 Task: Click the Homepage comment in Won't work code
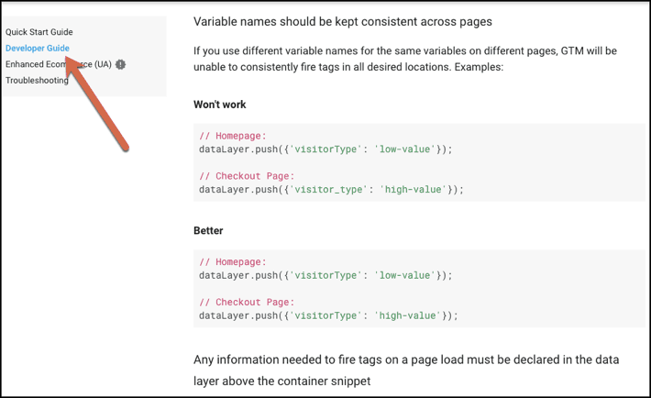click(x=232, y=136)
